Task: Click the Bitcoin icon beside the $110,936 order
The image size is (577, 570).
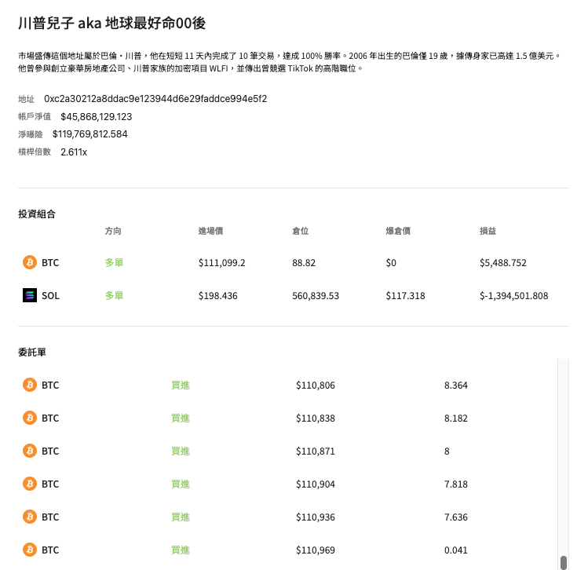Action: (30, 517)
